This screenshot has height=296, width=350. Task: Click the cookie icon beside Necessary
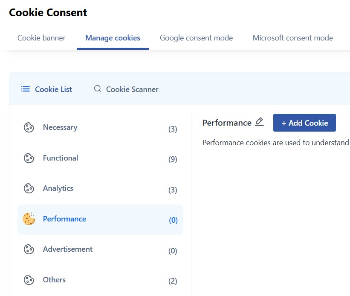[29, 127]
